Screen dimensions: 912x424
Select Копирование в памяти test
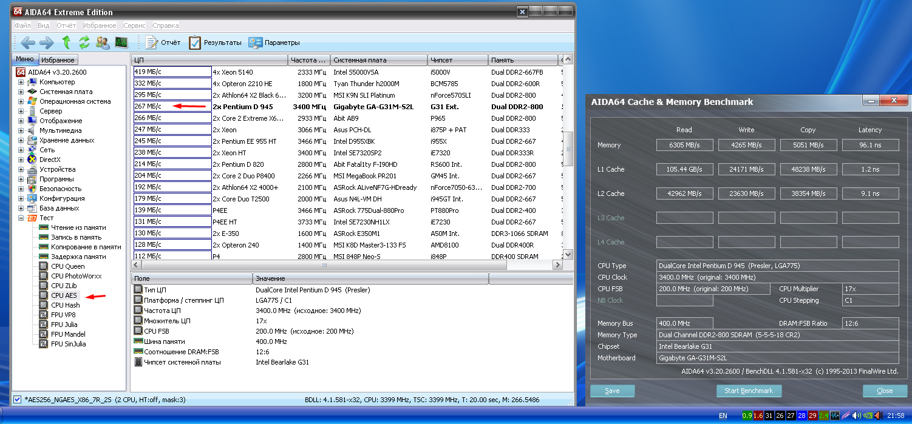point(86,247)
